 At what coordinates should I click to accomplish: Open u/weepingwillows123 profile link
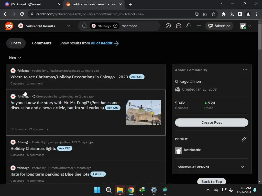coord(62,142)
